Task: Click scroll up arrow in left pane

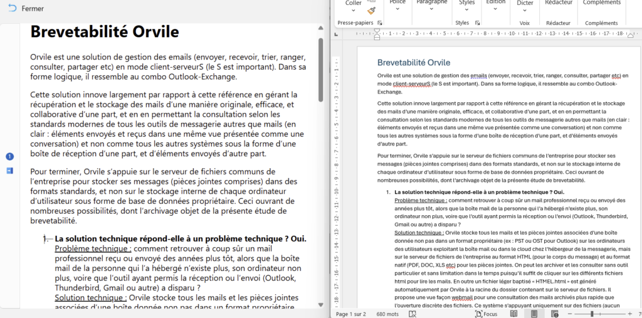Action: [322, 28]
